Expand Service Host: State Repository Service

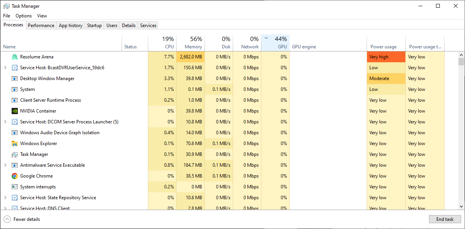(5, 198)
